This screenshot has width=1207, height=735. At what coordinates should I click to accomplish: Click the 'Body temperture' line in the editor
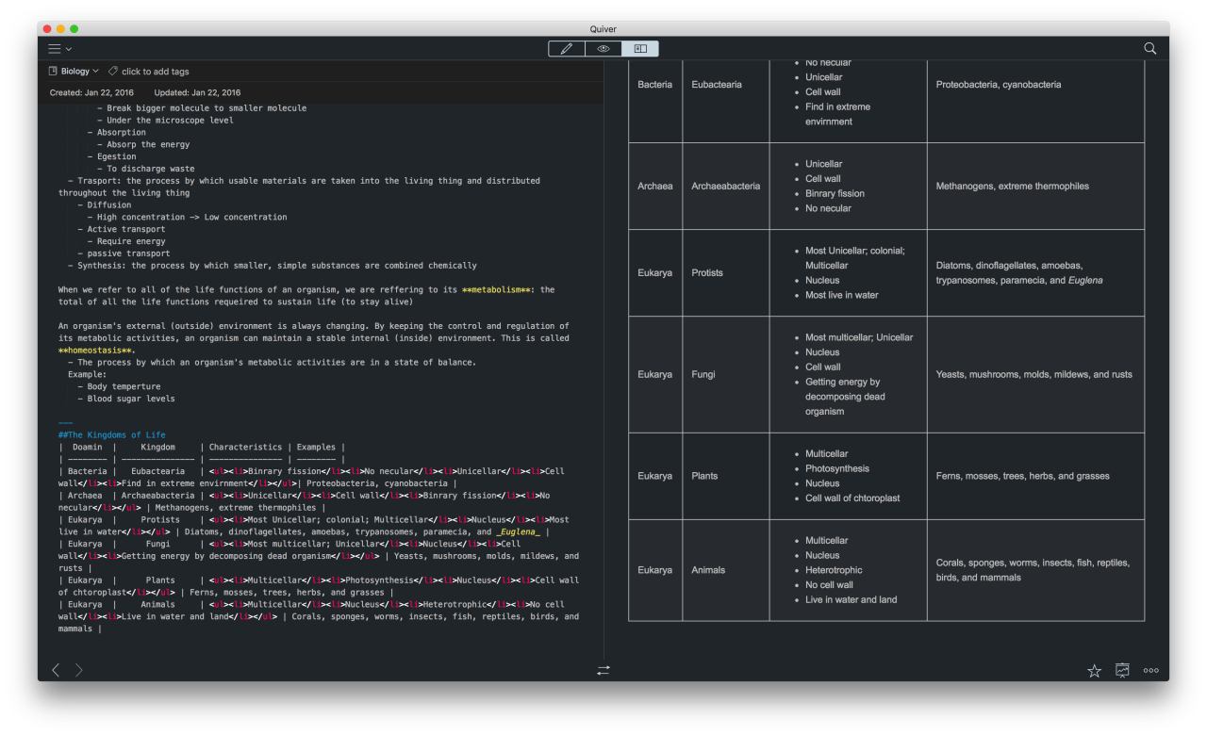point(119,387)
